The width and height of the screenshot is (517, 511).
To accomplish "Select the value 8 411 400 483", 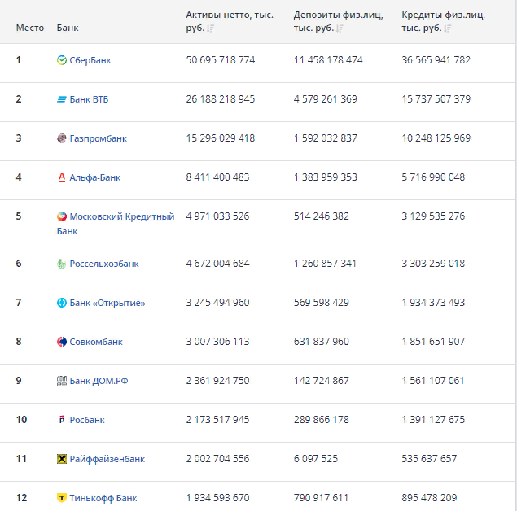I will click(x=217, y=177).
